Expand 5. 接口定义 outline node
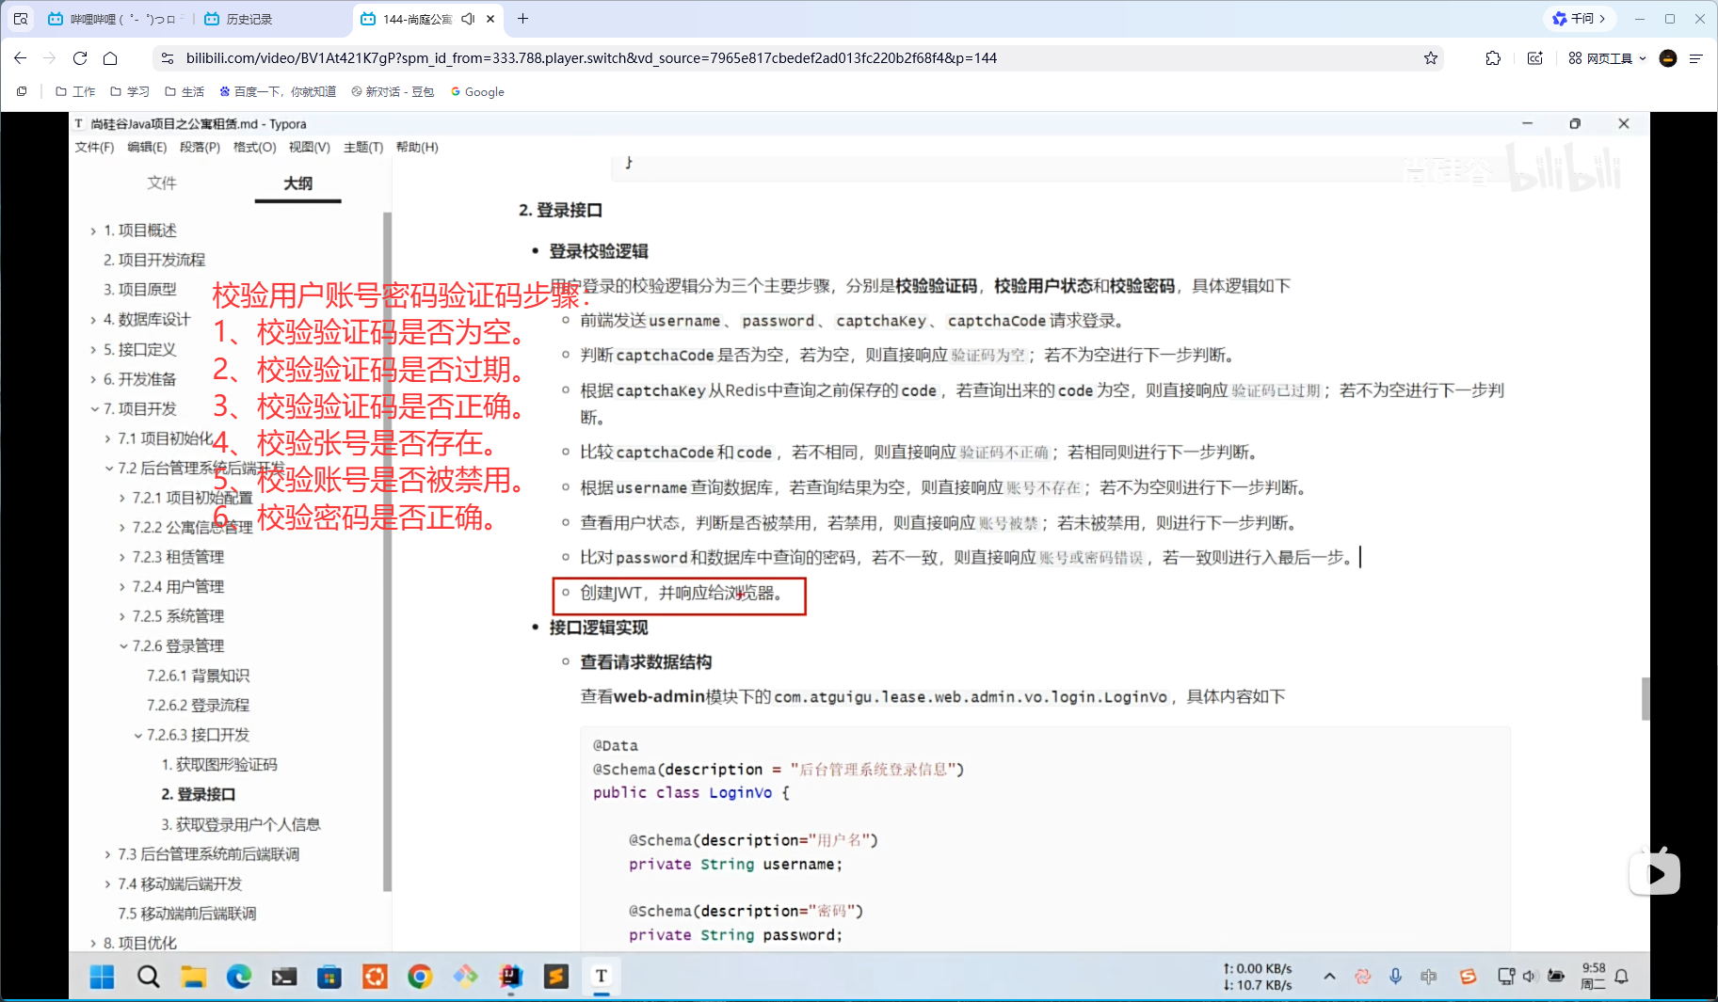 93,350
